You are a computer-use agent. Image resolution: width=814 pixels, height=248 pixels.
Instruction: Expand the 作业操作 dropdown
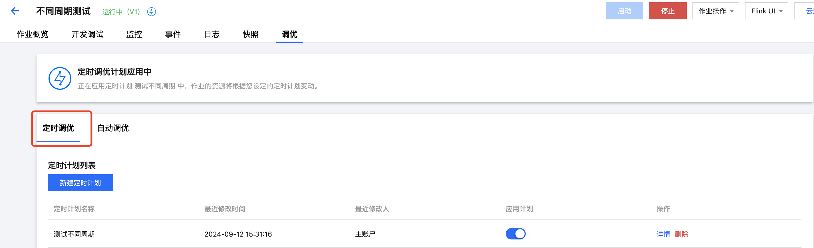716,11
